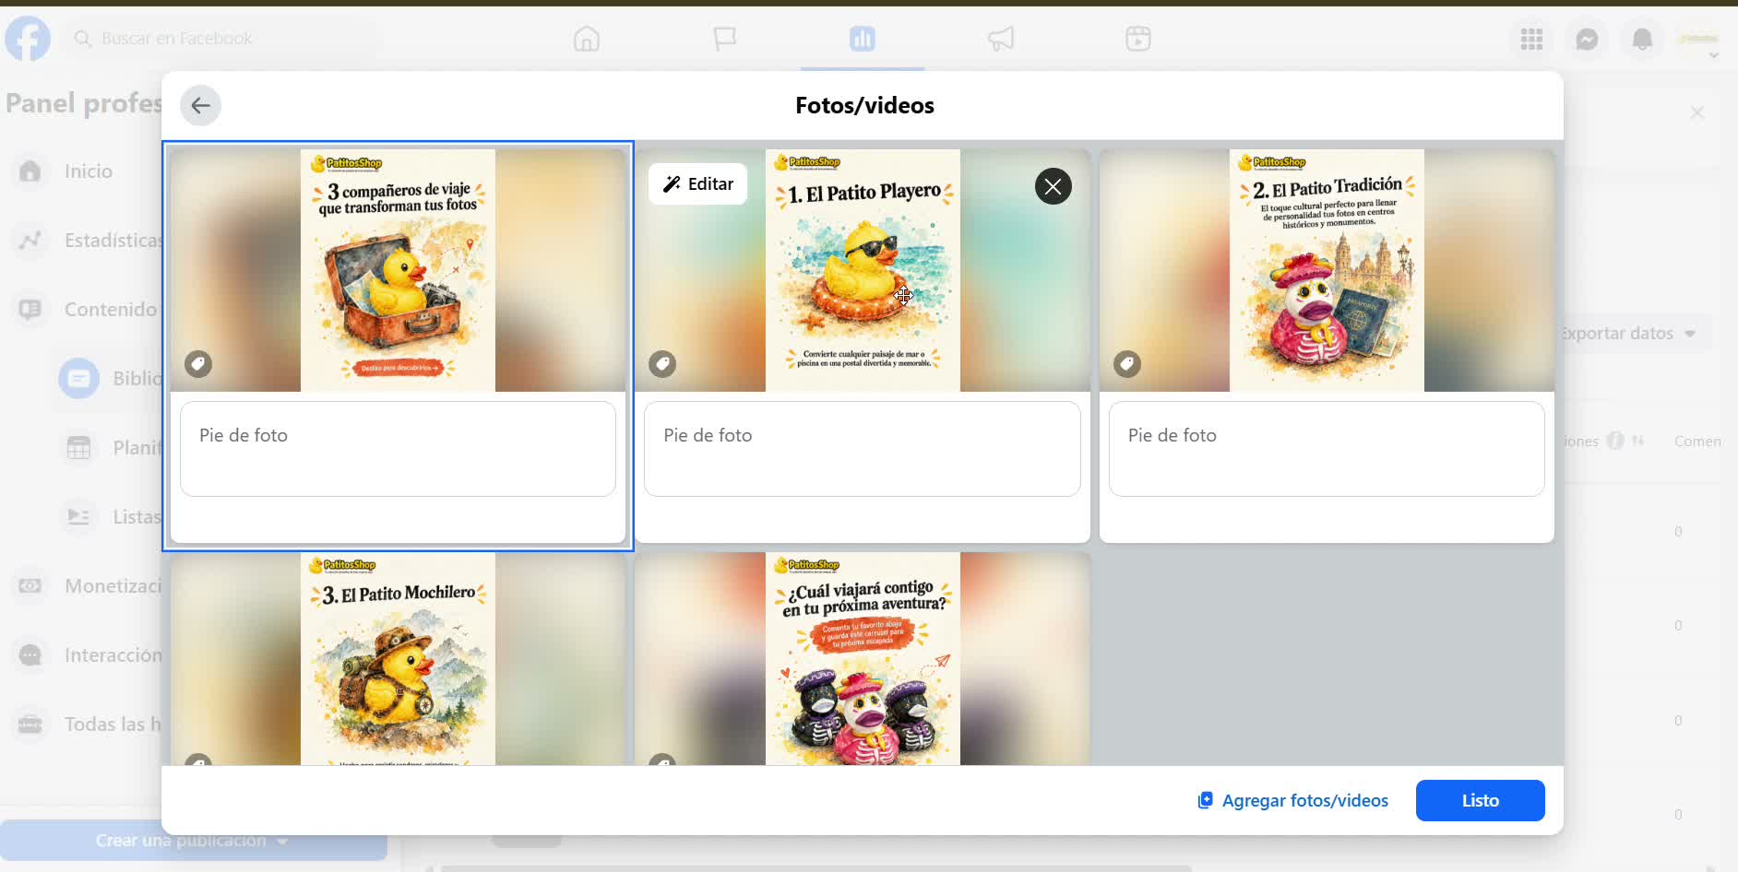Image resolution: width=1738 pixels, height=872 pixels.
Task: Open notifications bell icon
Action: click(x=1642, y=39)
